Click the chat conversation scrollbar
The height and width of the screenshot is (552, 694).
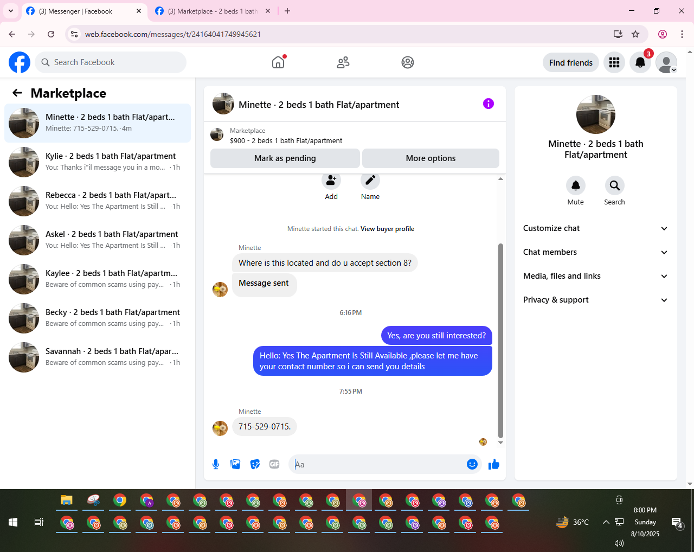click(500, 341)
